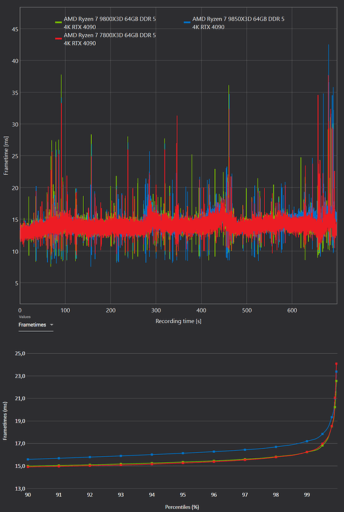Click the '600' tick on the recording time axis
This screenshot has width=344, height=512.
pos(292,310)
